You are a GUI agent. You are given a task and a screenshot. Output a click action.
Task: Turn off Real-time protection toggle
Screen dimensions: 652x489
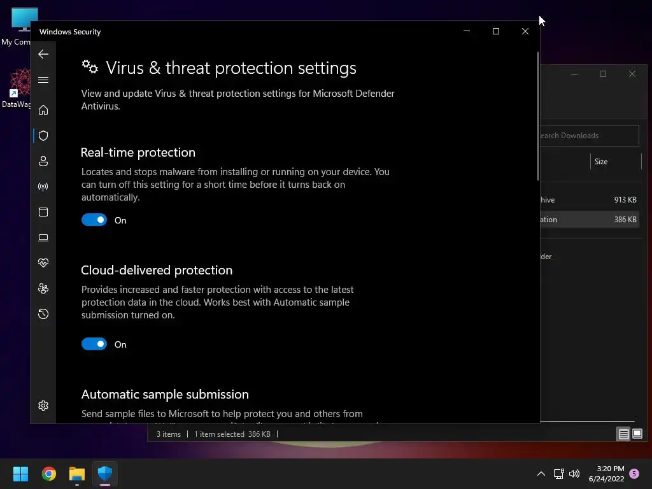(94, 220)
